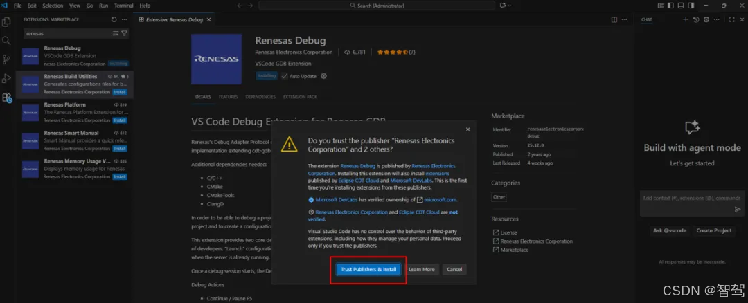
Task: Open the View menu
Action: click(x=74, y=6)
